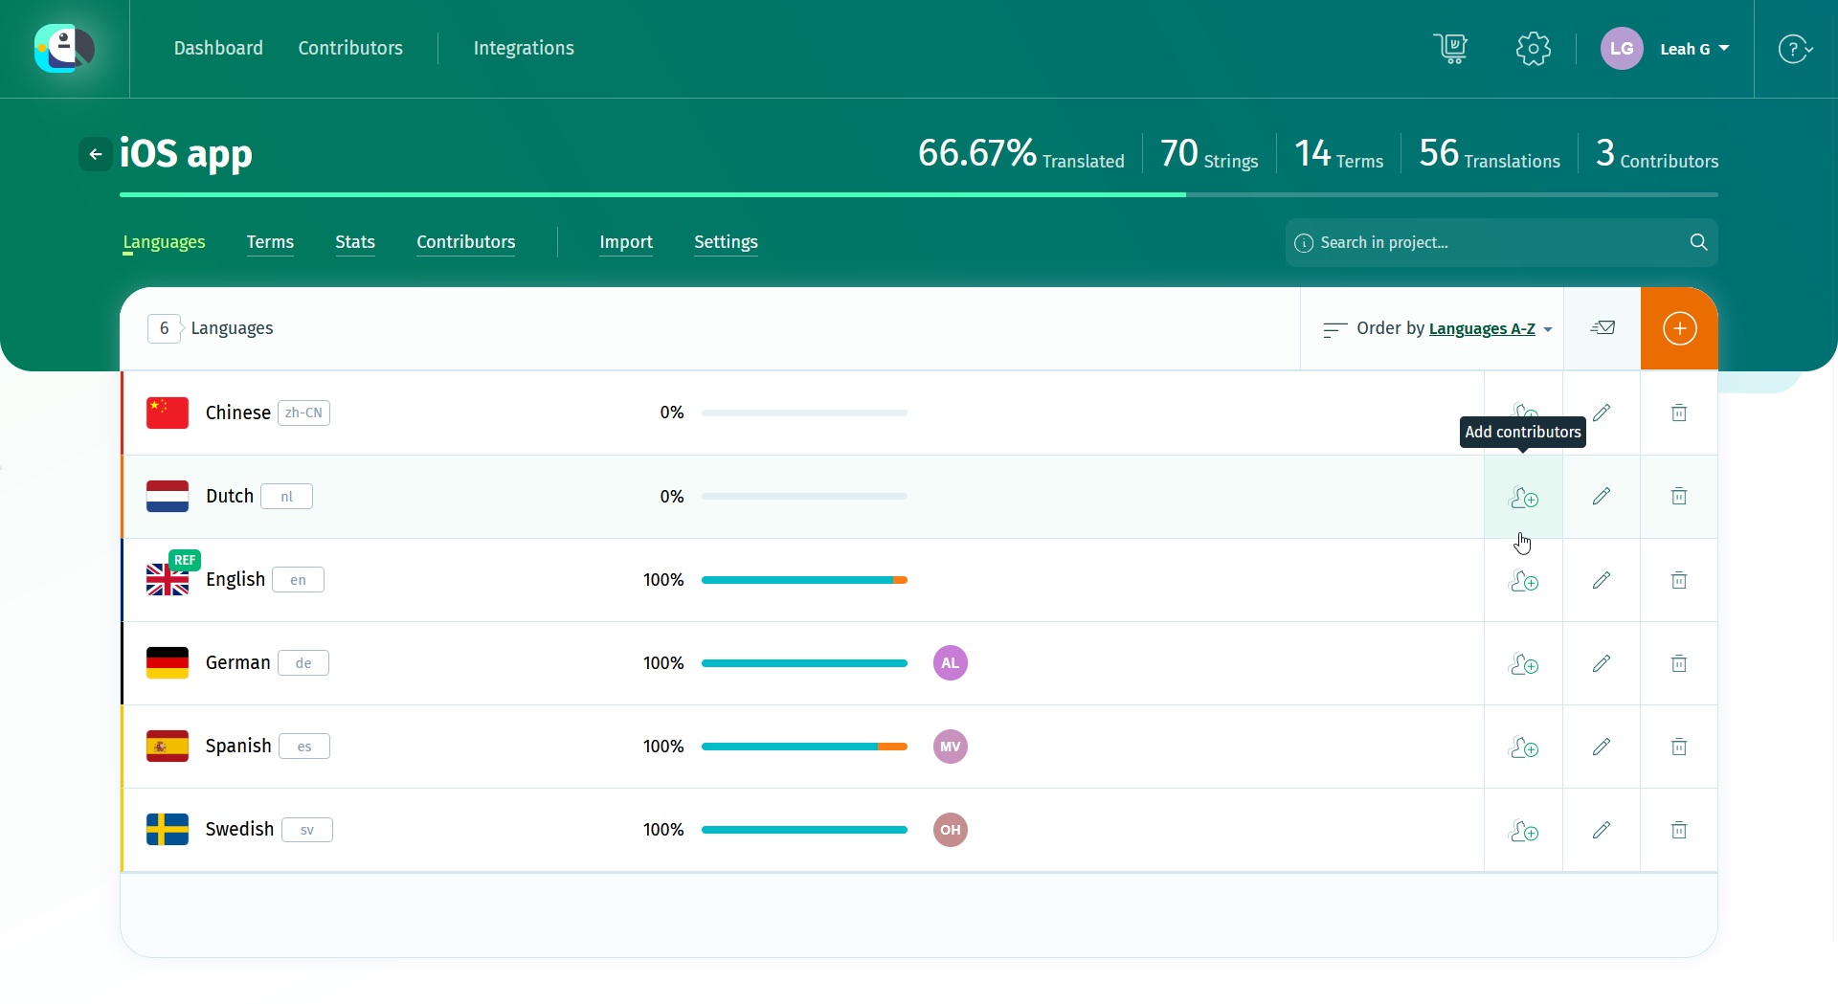The width and height of the screenshot is (1838, 1004).
Task: Focus the Search in project field
Action: (1501, 242)
